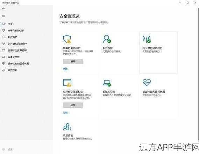Click 忽略 link under 应用和浏览器控制
Viewport: 199px width, 154px height.
point(65,113)
